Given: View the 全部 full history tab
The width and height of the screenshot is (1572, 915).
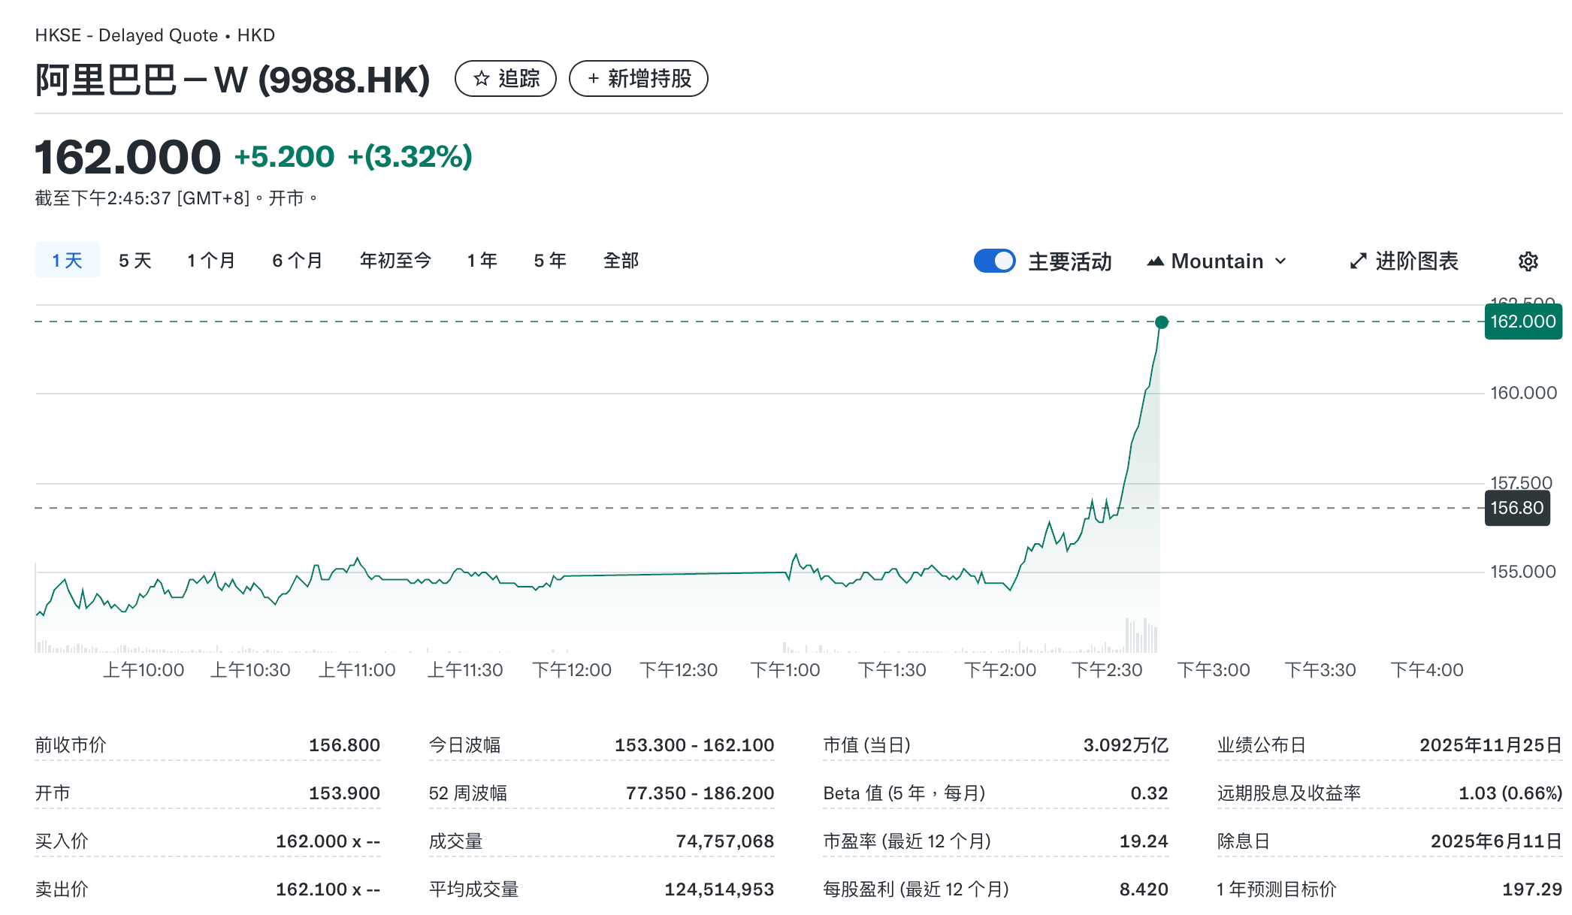Looking at the screenshot, I should point(620,260).
